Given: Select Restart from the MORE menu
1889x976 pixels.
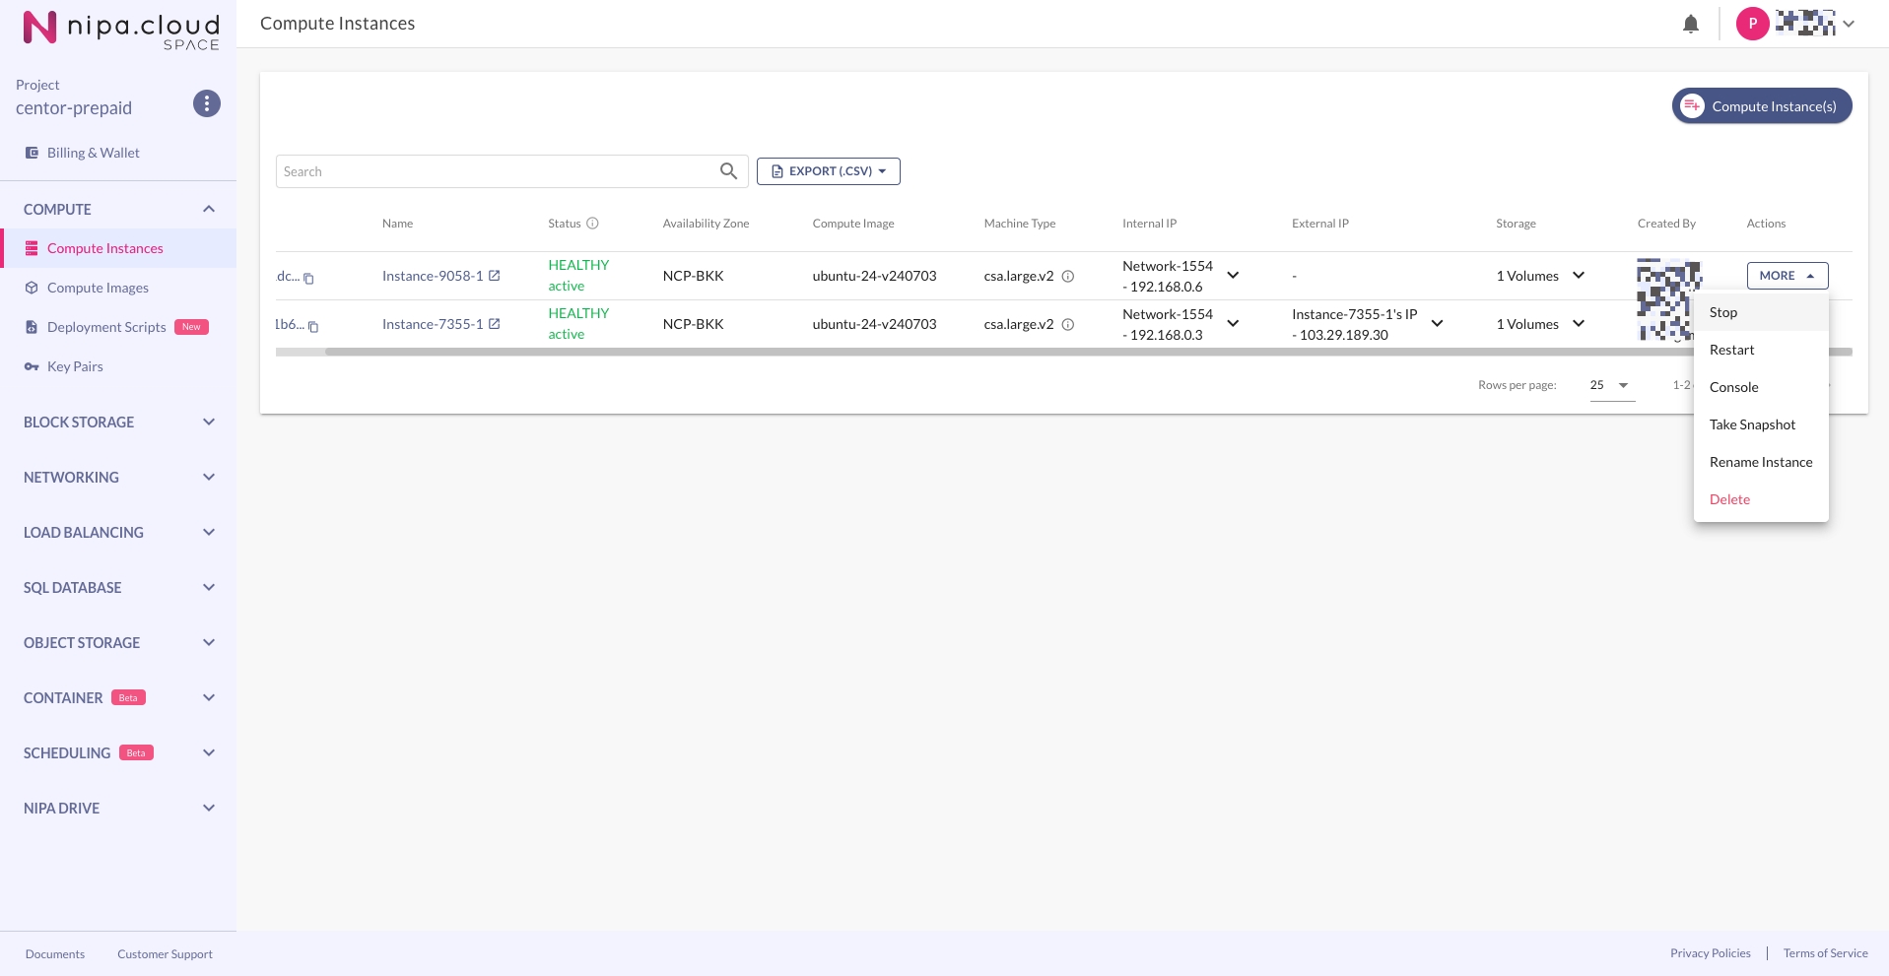Looking at the screenshot, I should [1731, 350].
